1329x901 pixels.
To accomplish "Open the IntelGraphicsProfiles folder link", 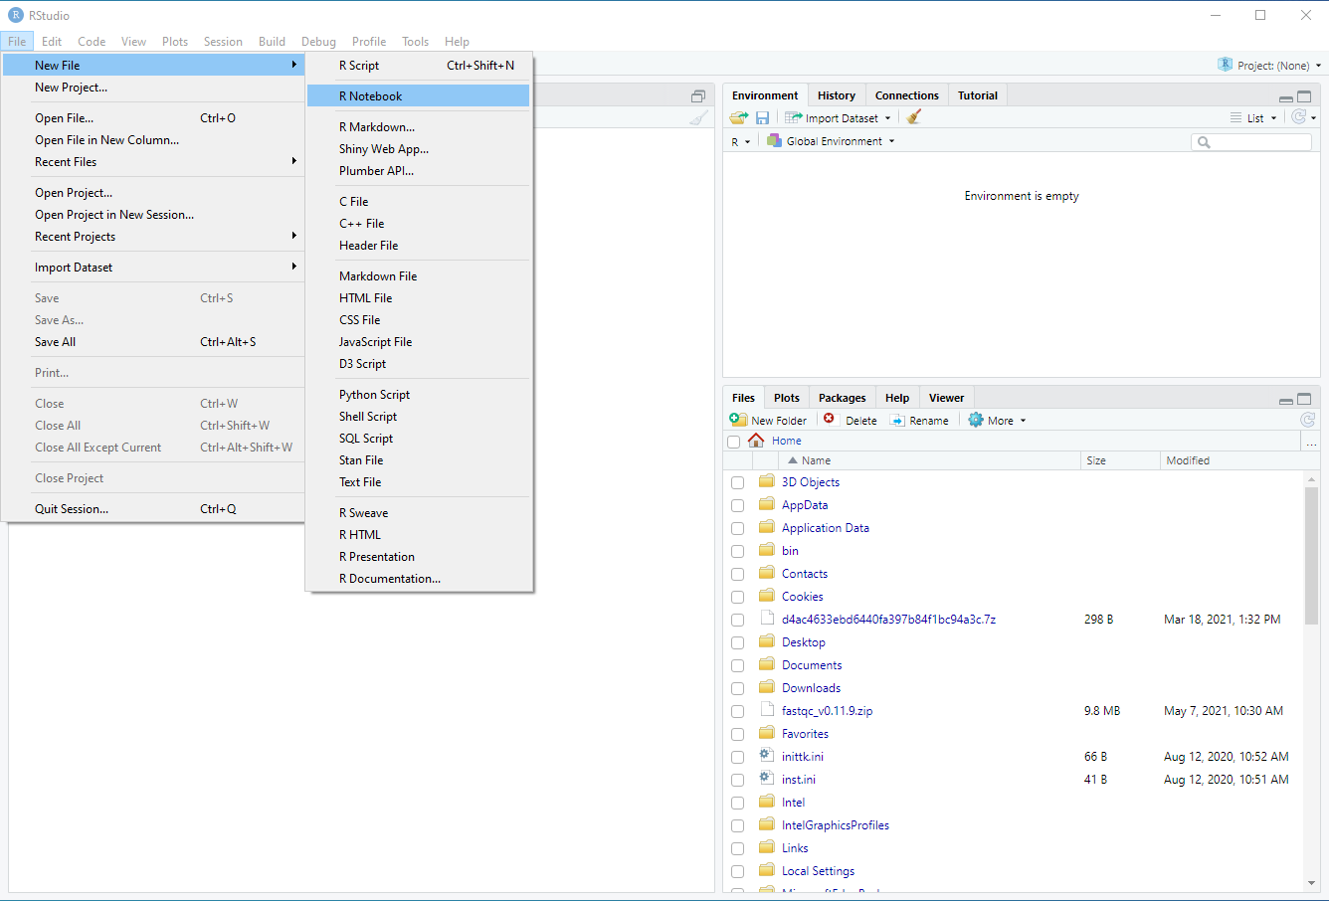I will coord(836,825).
